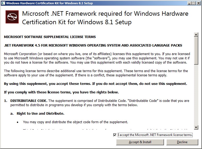Minimize the Setup window
Viewport: 202px width, 149px height.
pyautogui.click(x=189, y=3)
